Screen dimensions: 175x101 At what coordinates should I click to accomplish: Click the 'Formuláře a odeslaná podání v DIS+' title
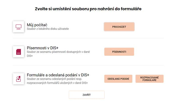tap(58, 75)
